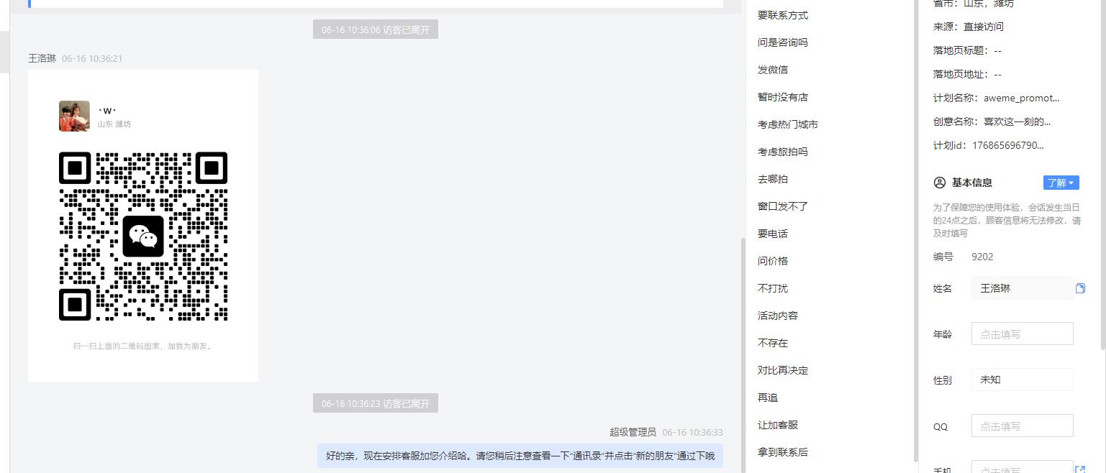Select quick reply 要联系方式

tap(782, 15)
